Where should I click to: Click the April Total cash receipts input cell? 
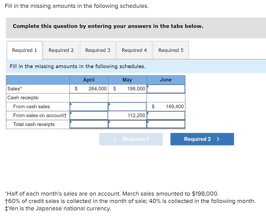pyautogui.click(x=89, y=124)
